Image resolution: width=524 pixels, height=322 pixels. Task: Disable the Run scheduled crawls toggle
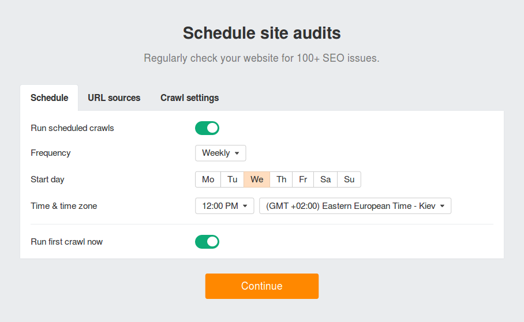click(207, 128)
